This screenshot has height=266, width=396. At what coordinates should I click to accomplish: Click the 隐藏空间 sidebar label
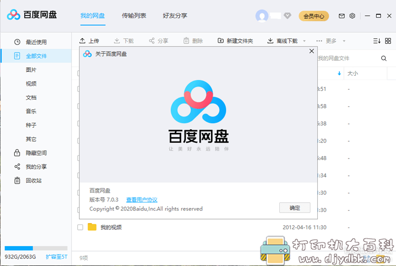pos(36,153)
